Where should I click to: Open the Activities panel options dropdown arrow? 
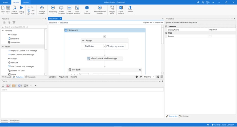(43, 19)
